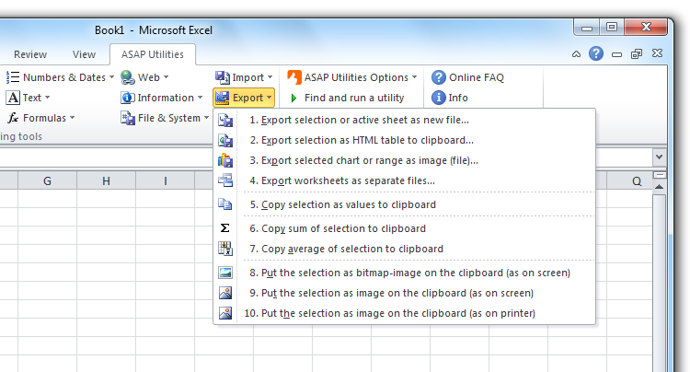Click icon for item 9 image as on screen

pos(225,293)
